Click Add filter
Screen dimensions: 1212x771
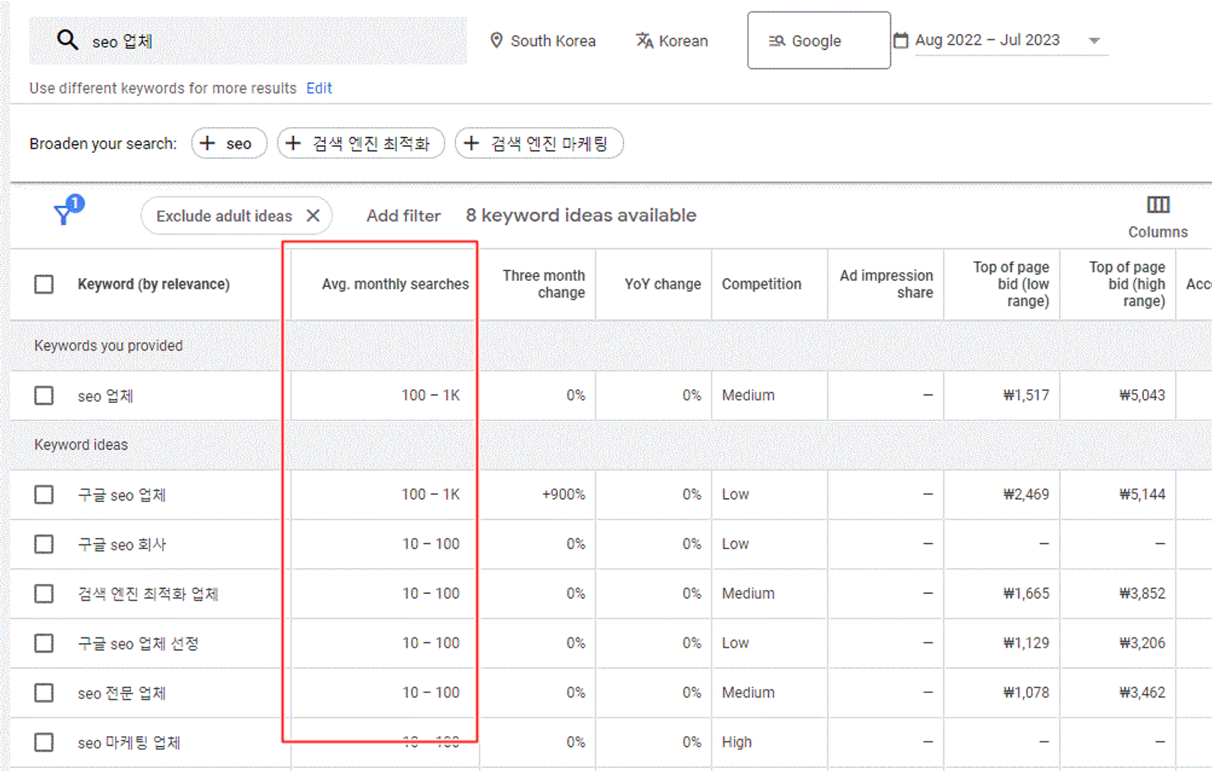pyautogui.click(x=403, y=216)
